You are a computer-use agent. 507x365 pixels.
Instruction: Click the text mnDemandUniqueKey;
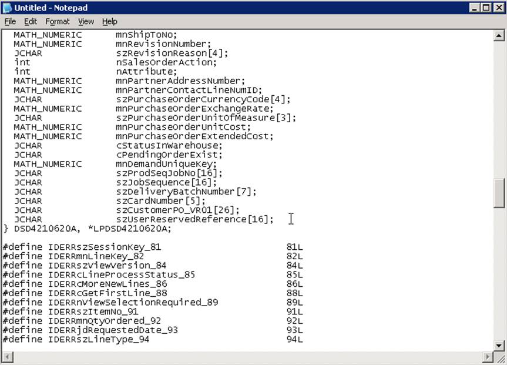click(x=166, y=164)
